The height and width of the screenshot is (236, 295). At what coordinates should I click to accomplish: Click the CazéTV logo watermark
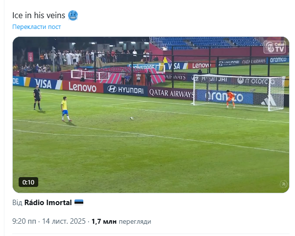pyautogui.click(x=275, y=47)
